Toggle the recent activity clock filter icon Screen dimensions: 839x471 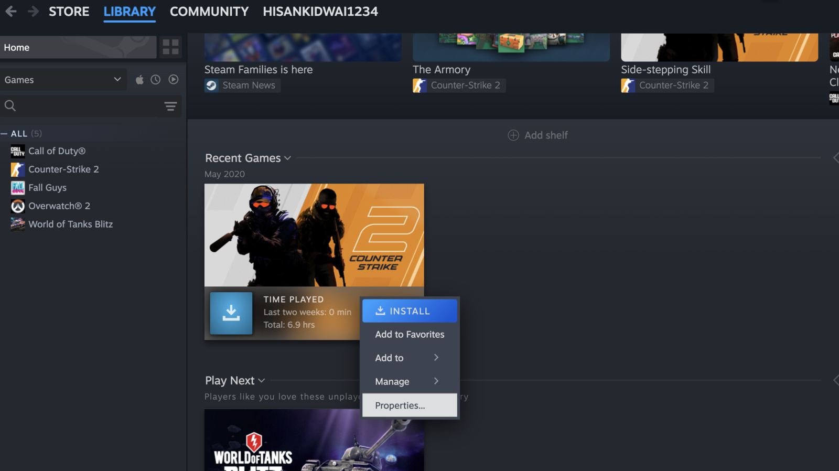tap(156, 80)
